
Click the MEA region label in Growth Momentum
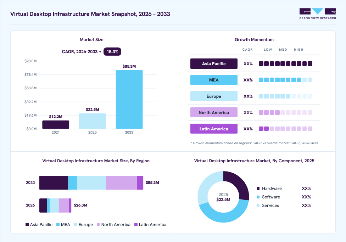214,80
